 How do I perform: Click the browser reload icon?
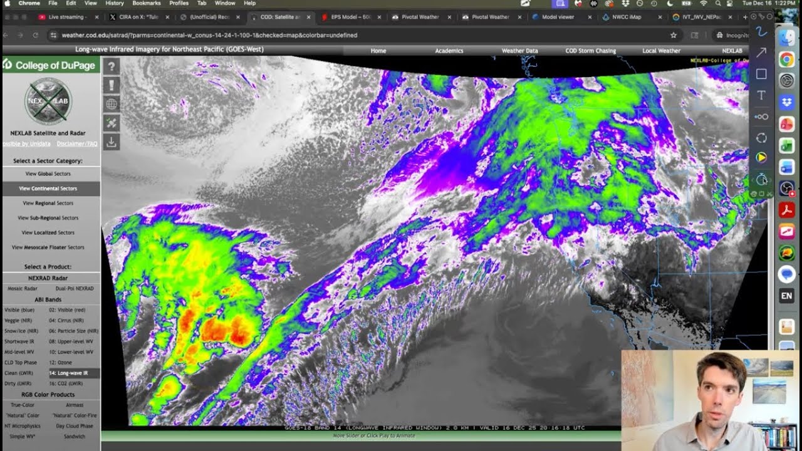tap(36, 35)
